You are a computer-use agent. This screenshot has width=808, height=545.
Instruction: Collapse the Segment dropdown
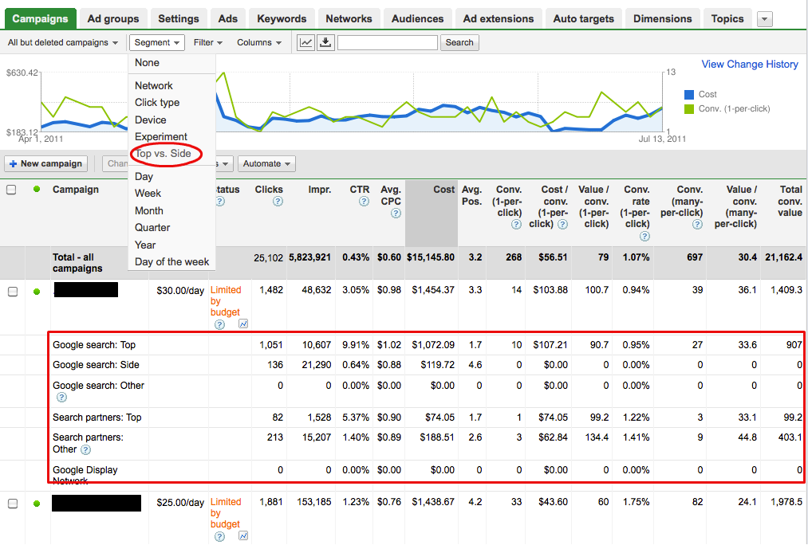pyautogui.click(x=156, y=43)
